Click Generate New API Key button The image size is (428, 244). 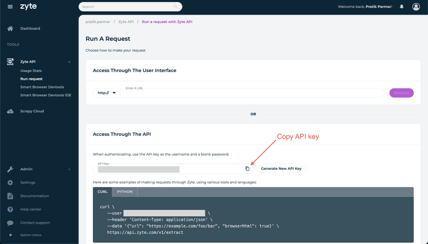281,169
